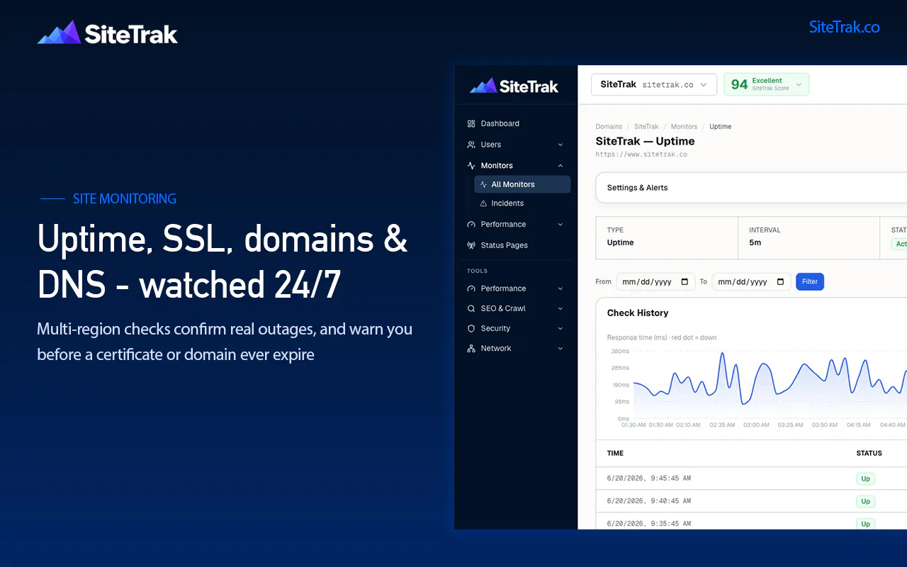
Task: Select the Network label in the TOOLS menu
Action: click(496, 349)
